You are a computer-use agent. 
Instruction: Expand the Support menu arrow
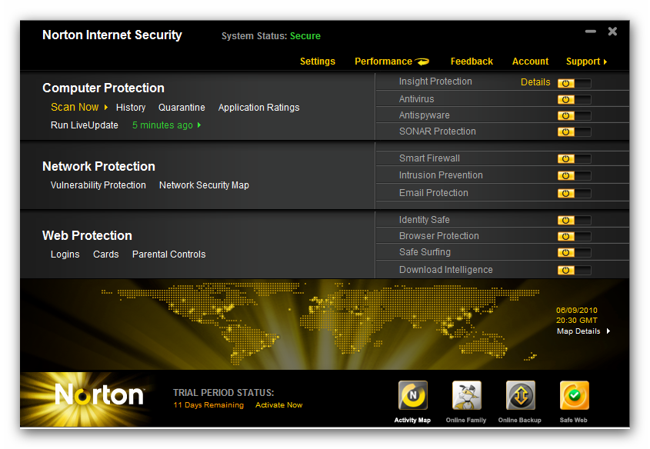pos(605,62)
